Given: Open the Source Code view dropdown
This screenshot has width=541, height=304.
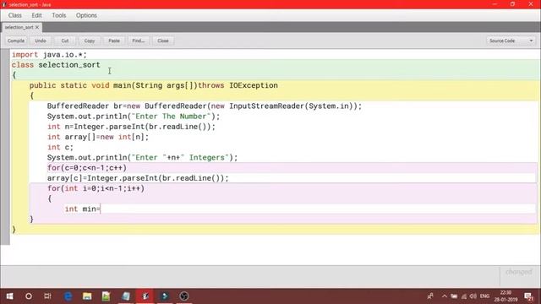Looking at the screenshot, I should 511,41.
